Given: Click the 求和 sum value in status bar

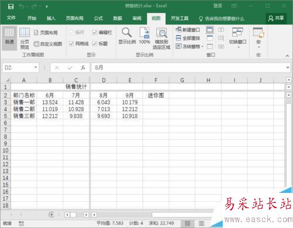Looking at the screenshot, I should pos(161,223).
